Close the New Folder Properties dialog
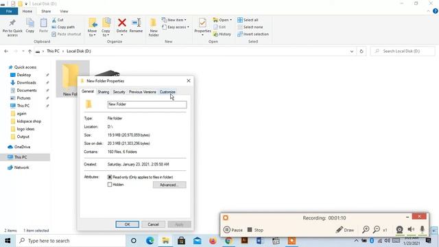 coord(189,81)
